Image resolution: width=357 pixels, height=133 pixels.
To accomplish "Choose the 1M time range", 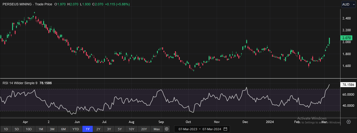I will click(41, 129).
